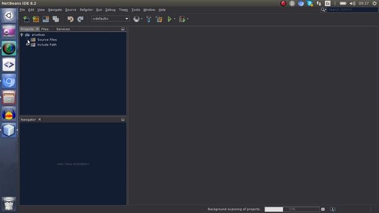Open the file manager launcher icon
The height and width of the screenshot is (213, 379).
(x=9, y=98)
